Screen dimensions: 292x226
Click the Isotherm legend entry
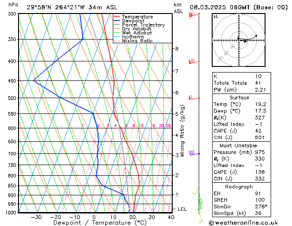pos(129,37)
